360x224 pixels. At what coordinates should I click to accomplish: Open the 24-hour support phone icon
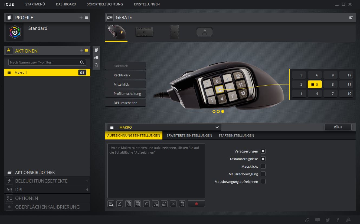307,220
